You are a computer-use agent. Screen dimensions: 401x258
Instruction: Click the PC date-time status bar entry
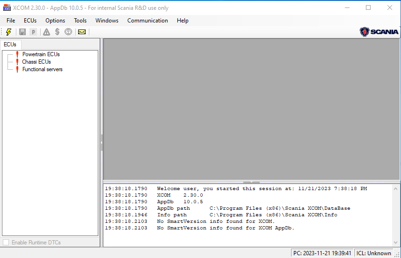(322, 253)
